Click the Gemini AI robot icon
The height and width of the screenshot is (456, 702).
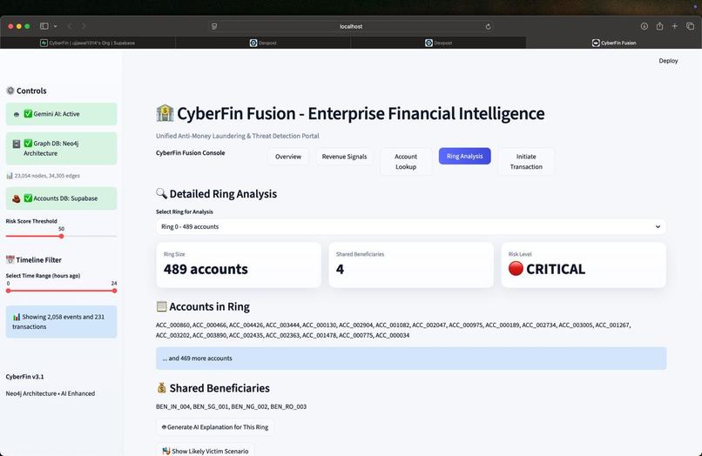[17, 115]
